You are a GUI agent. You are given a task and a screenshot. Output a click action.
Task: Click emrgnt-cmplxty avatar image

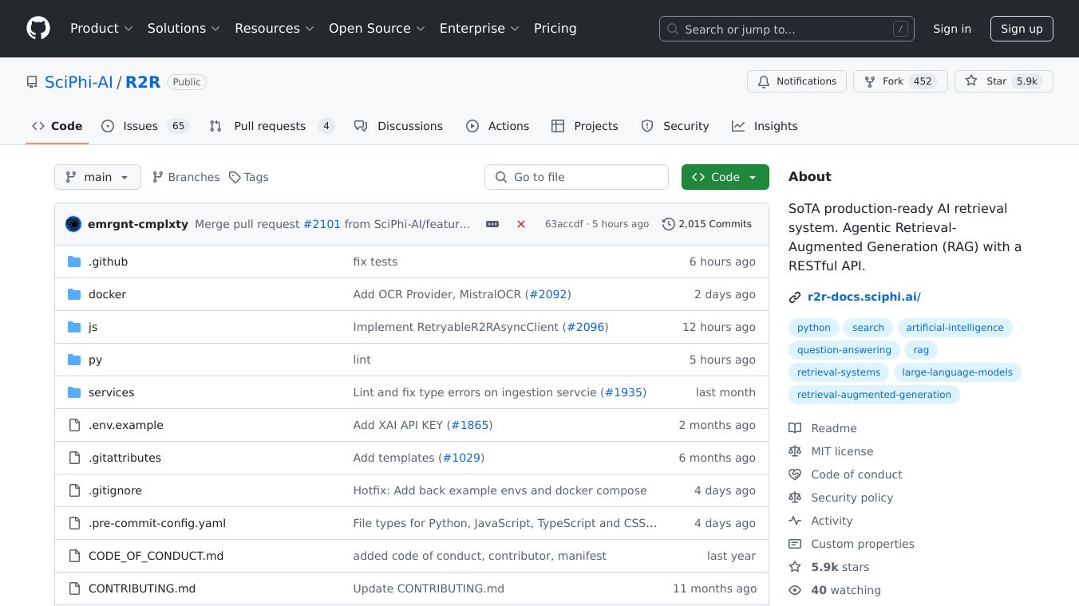73,224
